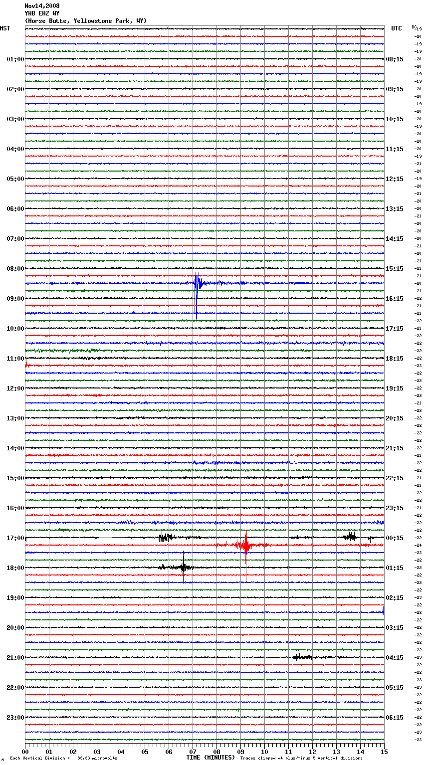Select the 09:00 MST row label

pyautogui.click(x=15, y=299)
